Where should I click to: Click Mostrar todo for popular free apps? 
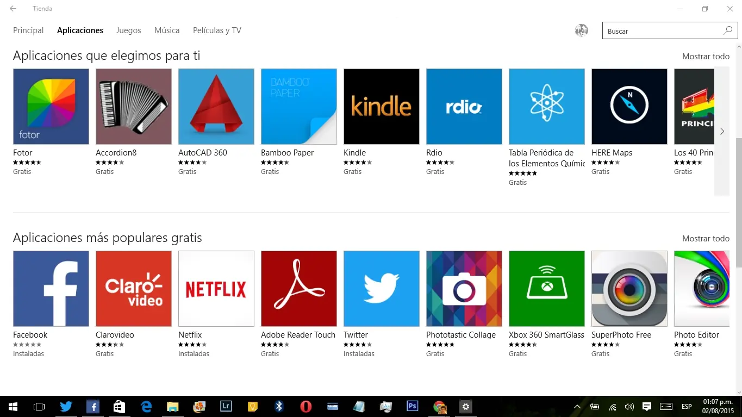(706, 239)
